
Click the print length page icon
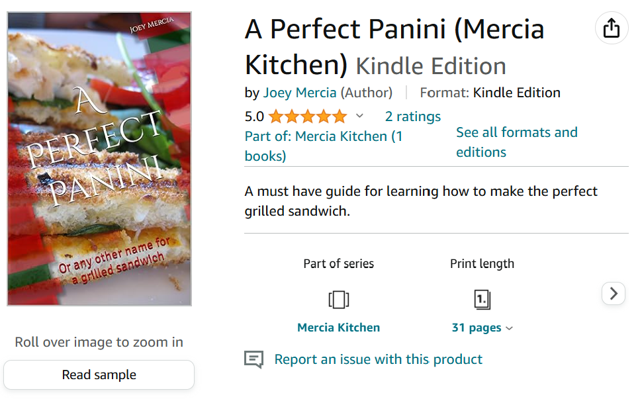(x=482, y=300)
